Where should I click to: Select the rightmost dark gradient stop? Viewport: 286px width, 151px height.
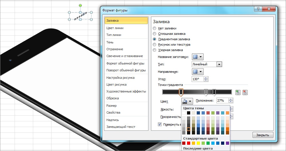[214, 92]
